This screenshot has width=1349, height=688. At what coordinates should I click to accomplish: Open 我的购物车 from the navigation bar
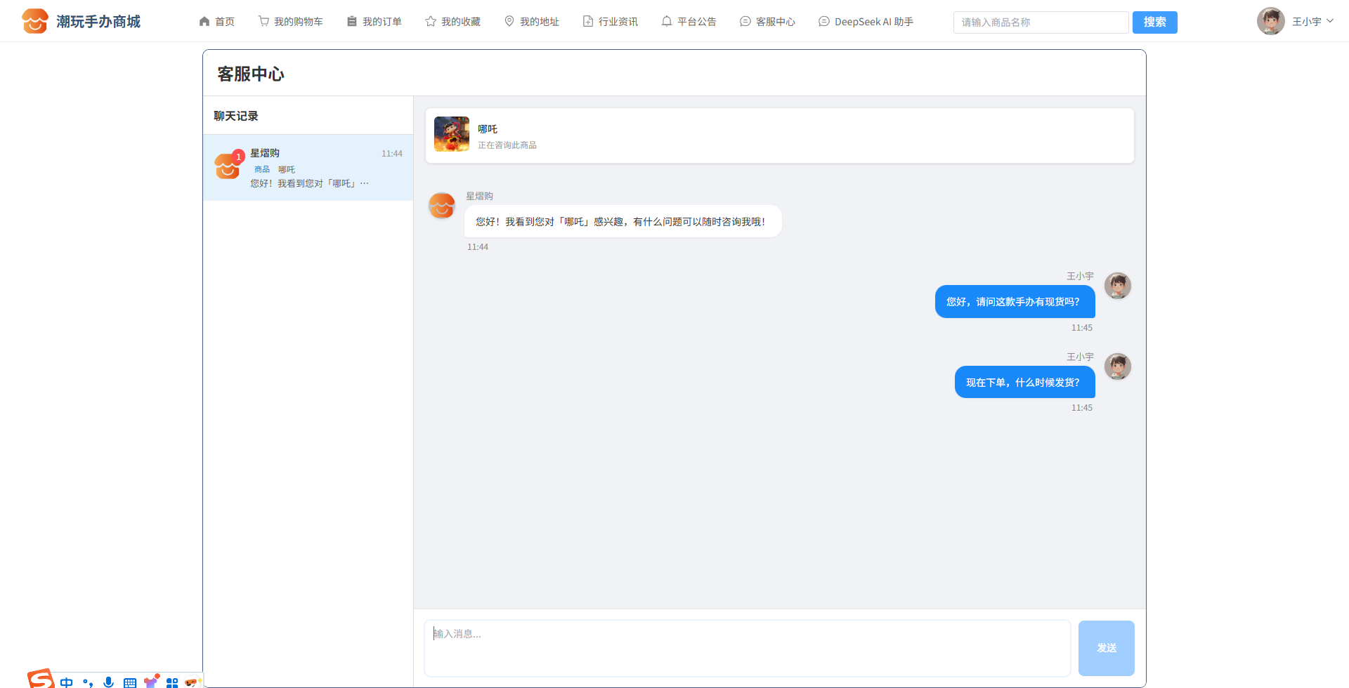290,22
